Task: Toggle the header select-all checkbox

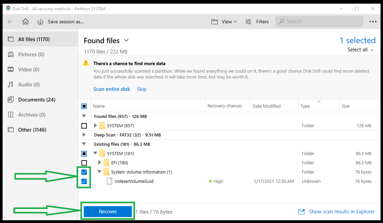Action: point(84,106)
